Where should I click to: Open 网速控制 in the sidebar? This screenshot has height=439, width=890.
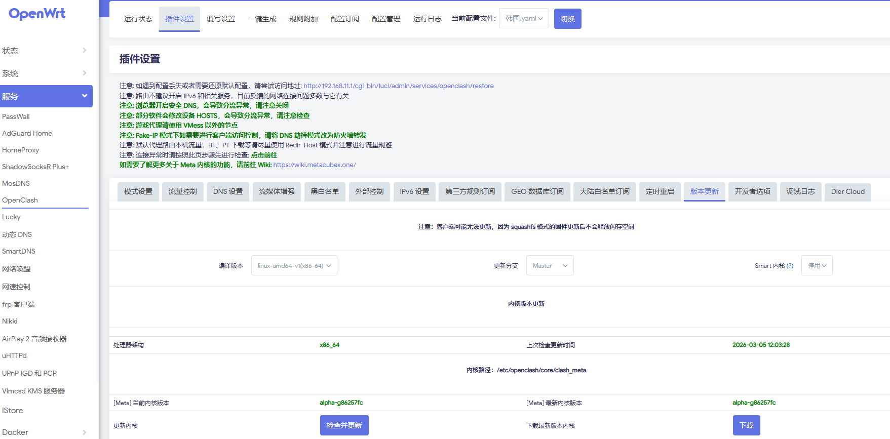coord(16,287)
